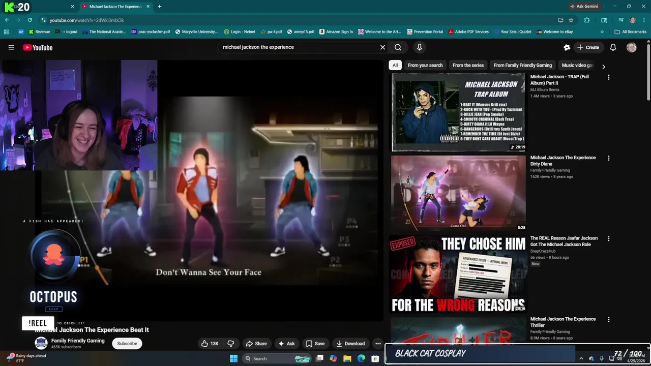The image size is (651, 366).
Task: Open the Copilot icon in the taskbar
Action: [333, 358]
